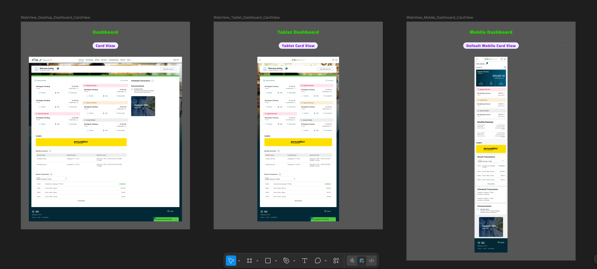Click Open New Account button in desktop mockup

pos(168,69)
